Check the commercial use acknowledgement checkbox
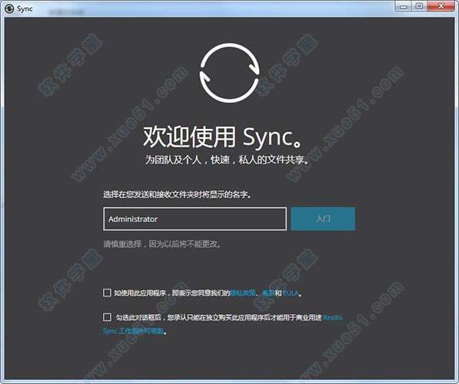This screenshot has width=459, height=384. pyautogui.click(x=107, y=317)
